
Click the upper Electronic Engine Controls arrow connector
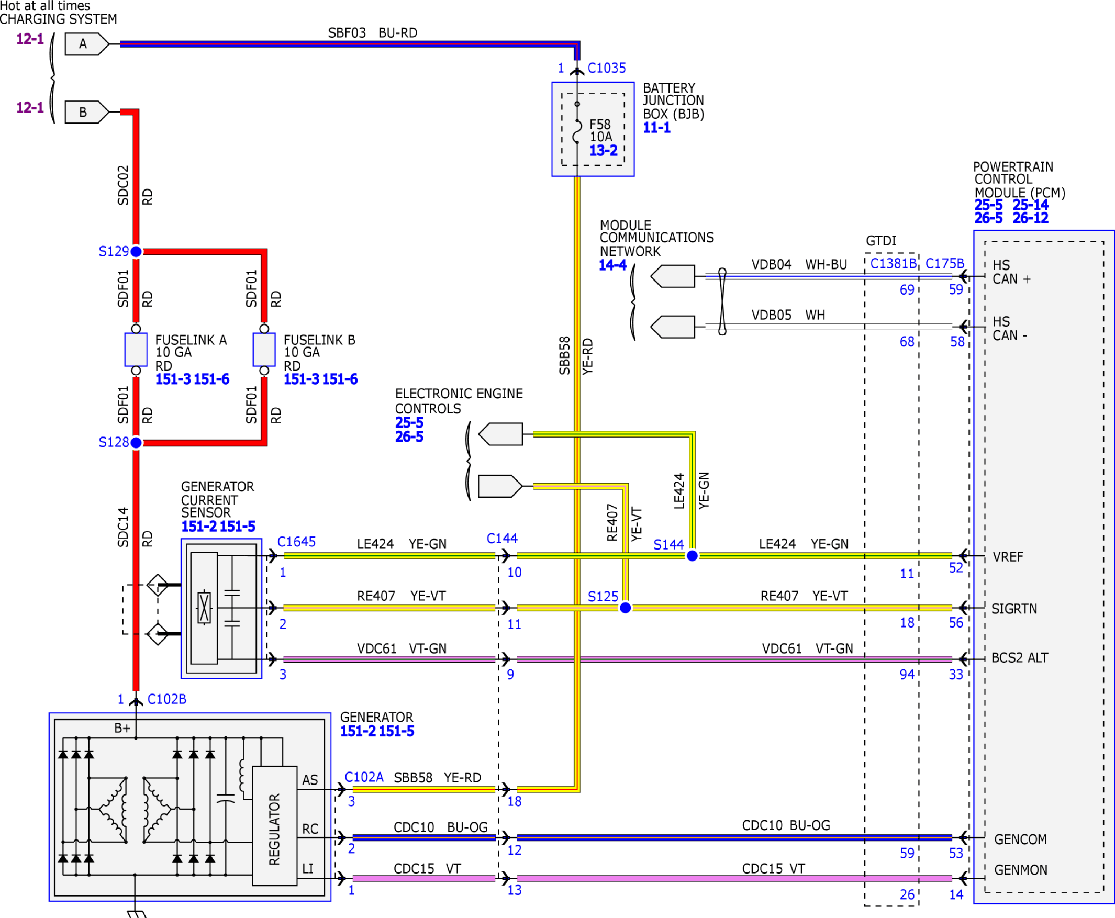[x=500, y=434]
